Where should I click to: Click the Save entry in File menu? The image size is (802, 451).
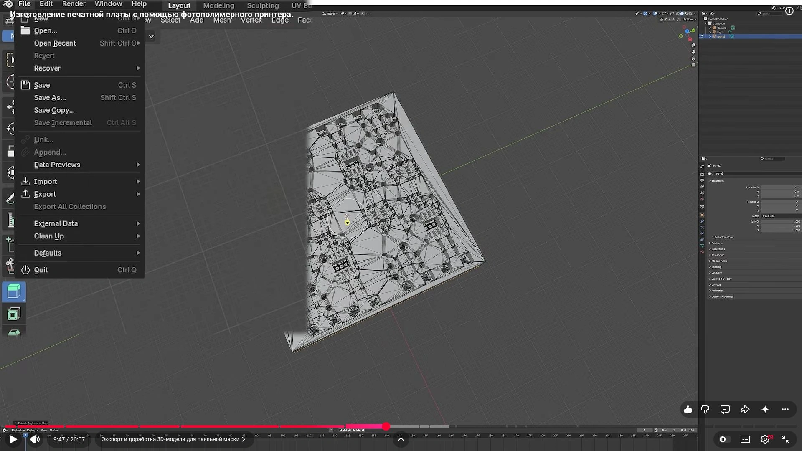(x=79, y=85)
